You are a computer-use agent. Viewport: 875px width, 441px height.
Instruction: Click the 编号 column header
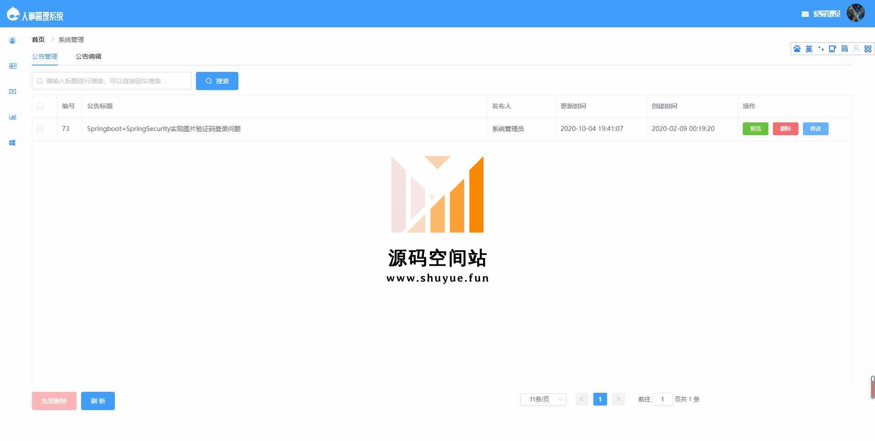(68, 106)
